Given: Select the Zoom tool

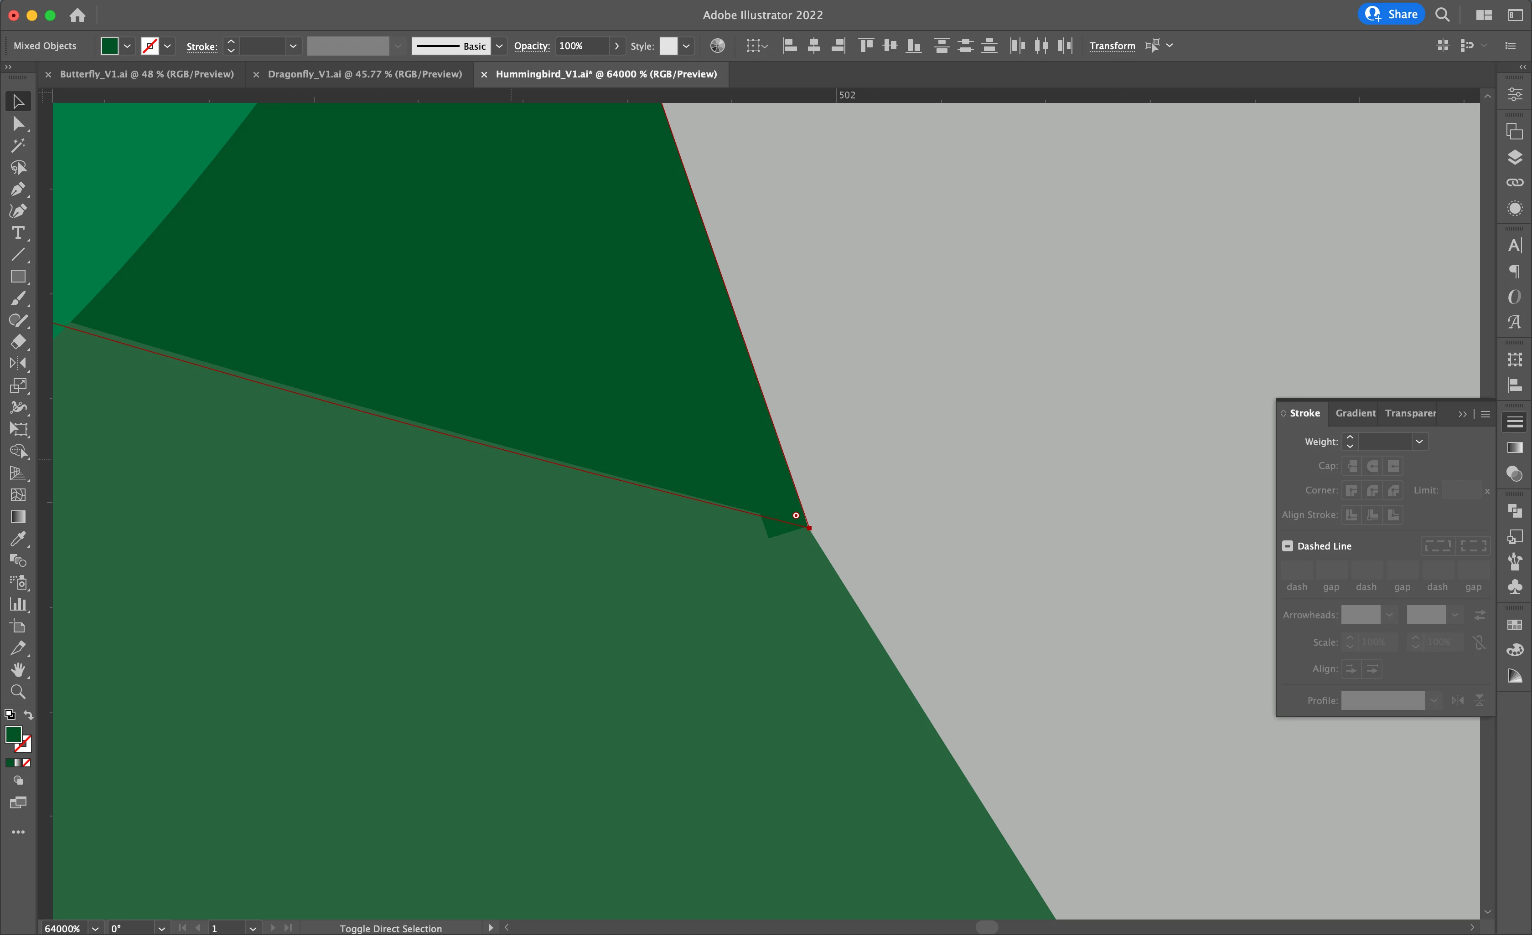Looking at the screenshot, I should (x=18, y=692).
